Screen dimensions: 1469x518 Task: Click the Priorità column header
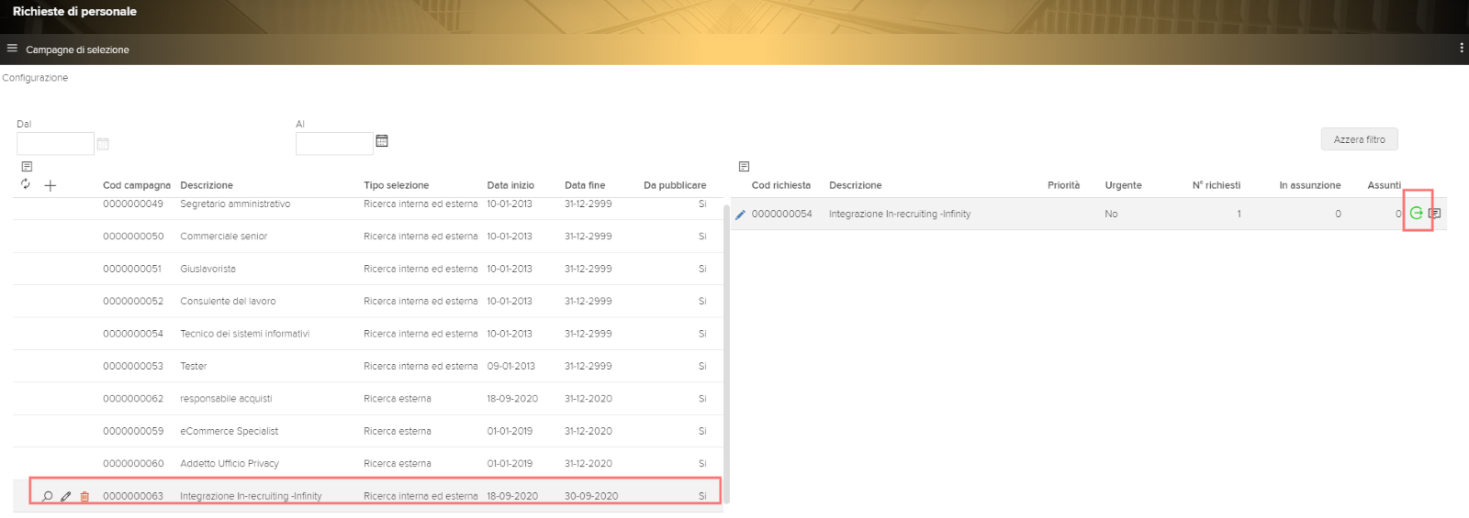(1063, 185)
